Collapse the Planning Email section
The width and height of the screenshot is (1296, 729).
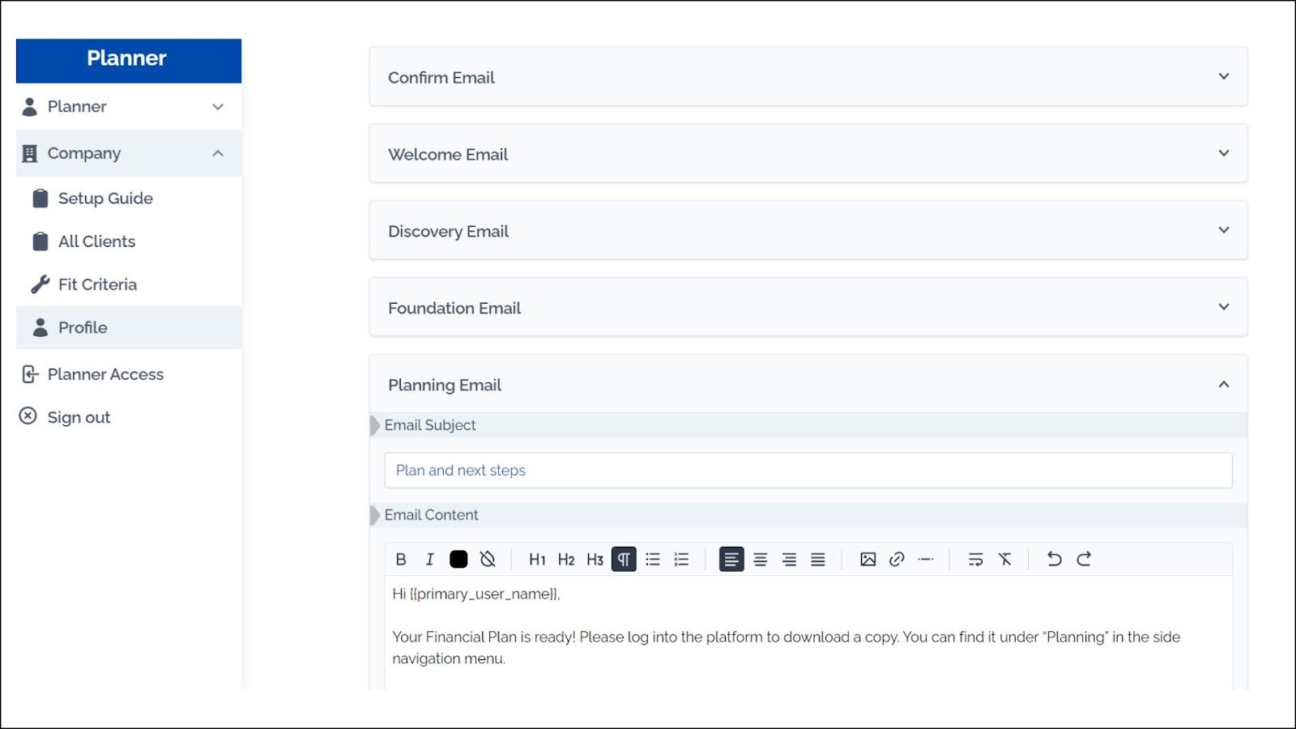coord(808,385)
